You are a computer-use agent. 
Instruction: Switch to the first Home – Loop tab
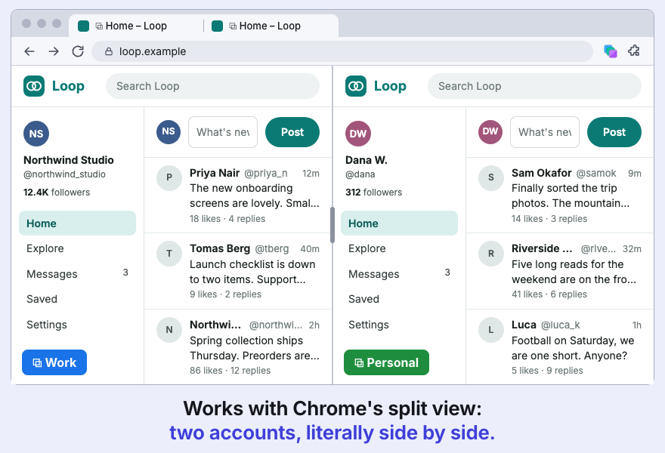tap(136, 26)
